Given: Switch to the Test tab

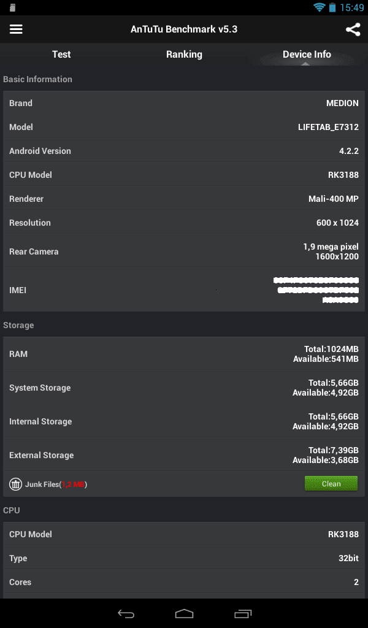Looking at the screenshot, I should point(61,55).
